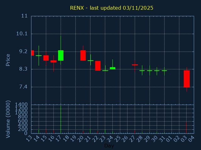Click the Price axis title
Screen dimensions: 201x150
click(x=8, y=60)
